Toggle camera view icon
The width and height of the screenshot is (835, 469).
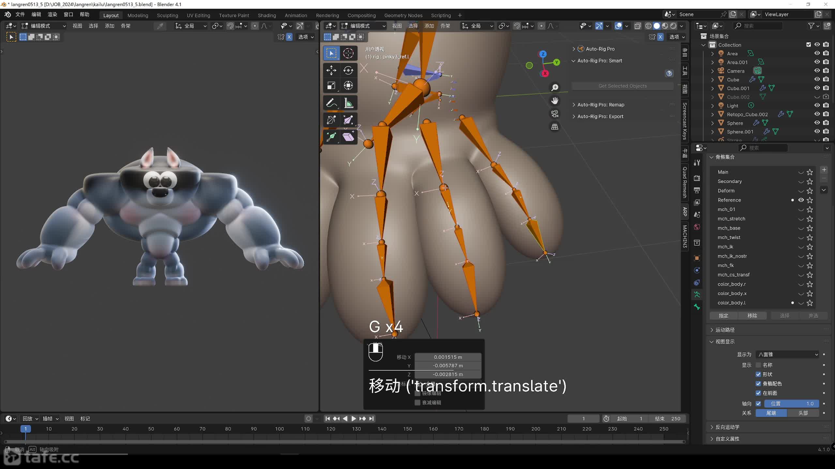tap(554, 114)
